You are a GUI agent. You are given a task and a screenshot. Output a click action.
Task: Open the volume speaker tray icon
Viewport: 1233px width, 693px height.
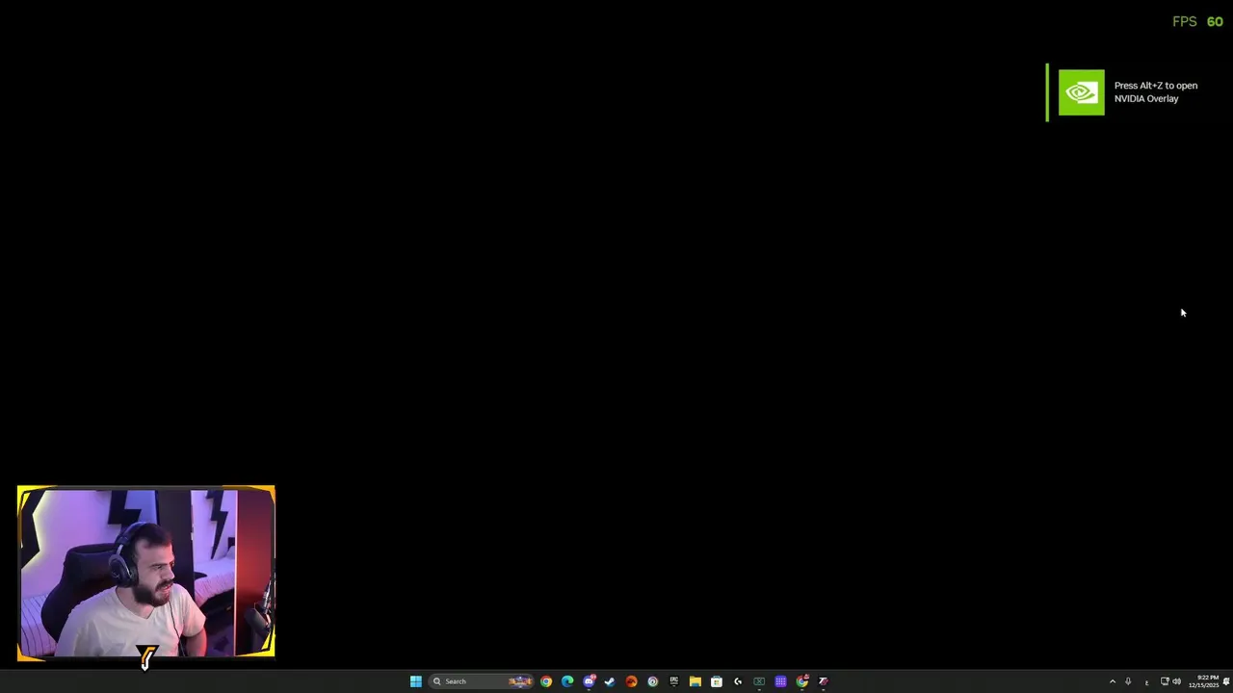coord(1176,681)
